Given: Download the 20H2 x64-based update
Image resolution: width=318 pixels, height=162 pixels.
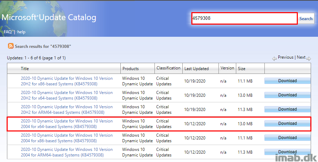Looking at the screenshot, I should click(287, 95).
